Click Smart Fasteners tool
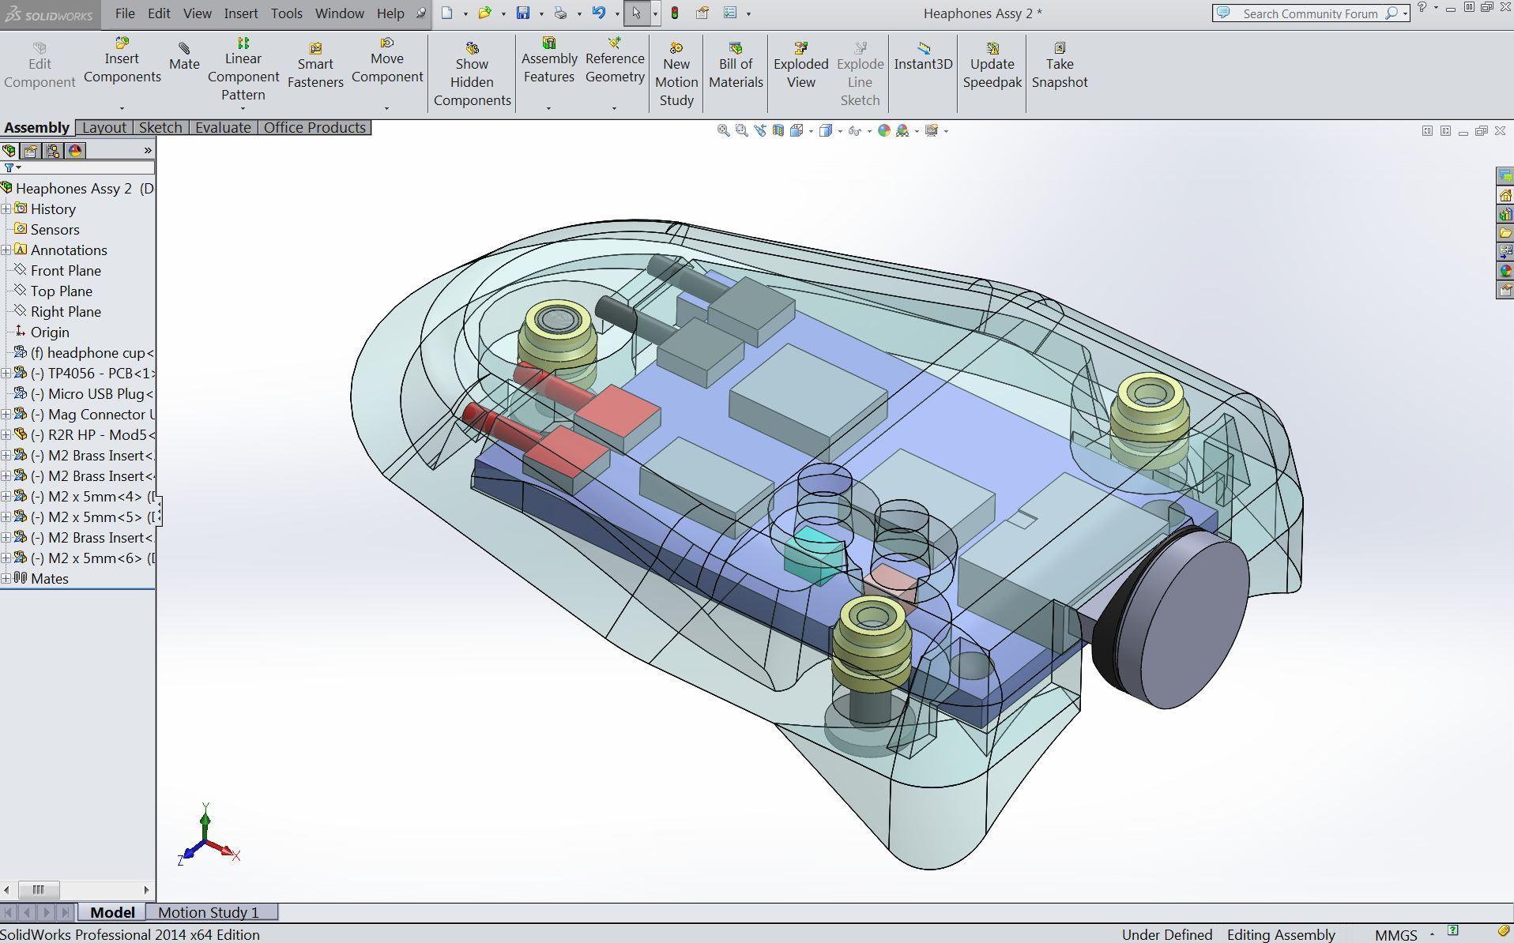Image resolution: width=1514 pixels, height=943 pixels. tap(315, 66)
